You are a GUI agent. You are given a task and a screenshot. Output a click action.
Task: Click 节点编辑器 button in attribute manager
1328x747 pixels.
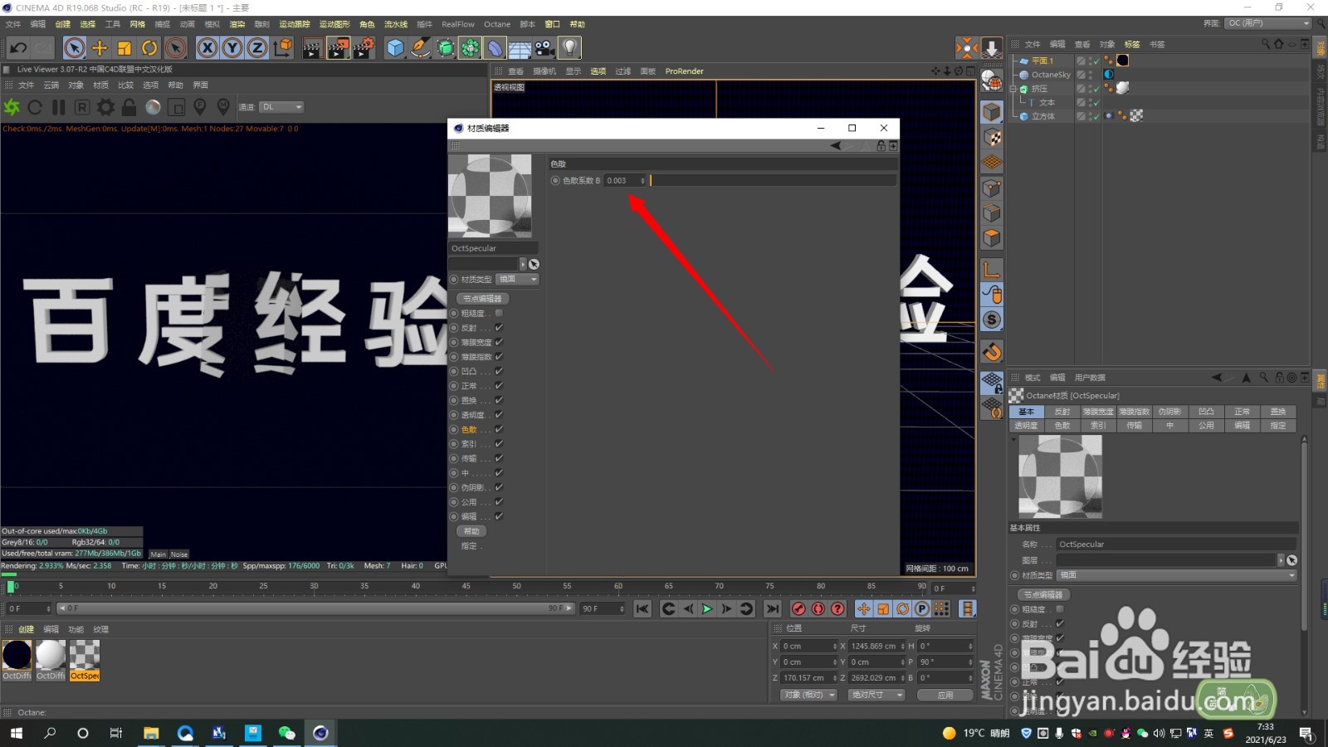click(x=1043, y=595)
